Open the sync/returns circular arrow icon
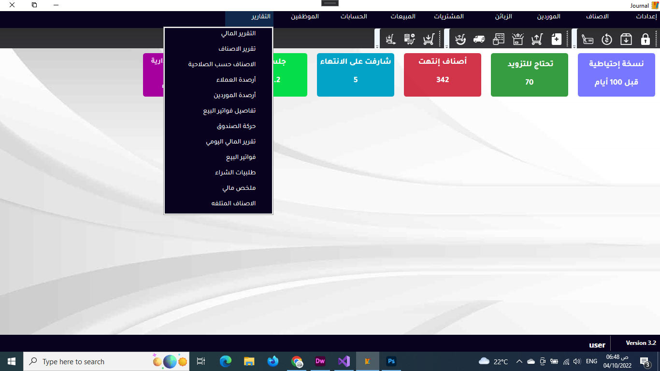The width and height of the screenshot is (660, 371). (x=607, y=39)
